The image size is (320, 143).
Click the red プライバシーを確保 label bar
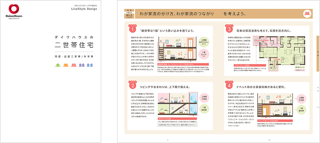tap(250, 66)
